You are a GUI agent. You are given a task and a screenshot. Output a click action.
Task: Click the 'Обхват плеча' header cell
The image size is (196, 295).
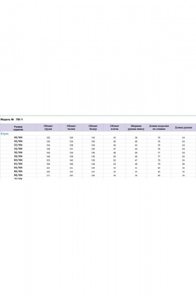(x=115, y=127)
